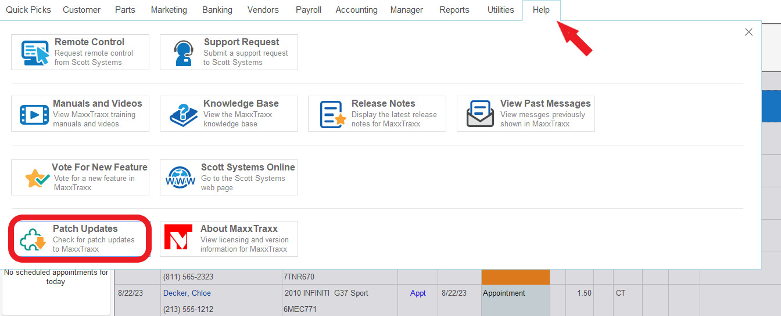Image resolution: width=781 pixels, height=316 pixels.
Task: Click the Support Request title text
Action: (241, 42)
